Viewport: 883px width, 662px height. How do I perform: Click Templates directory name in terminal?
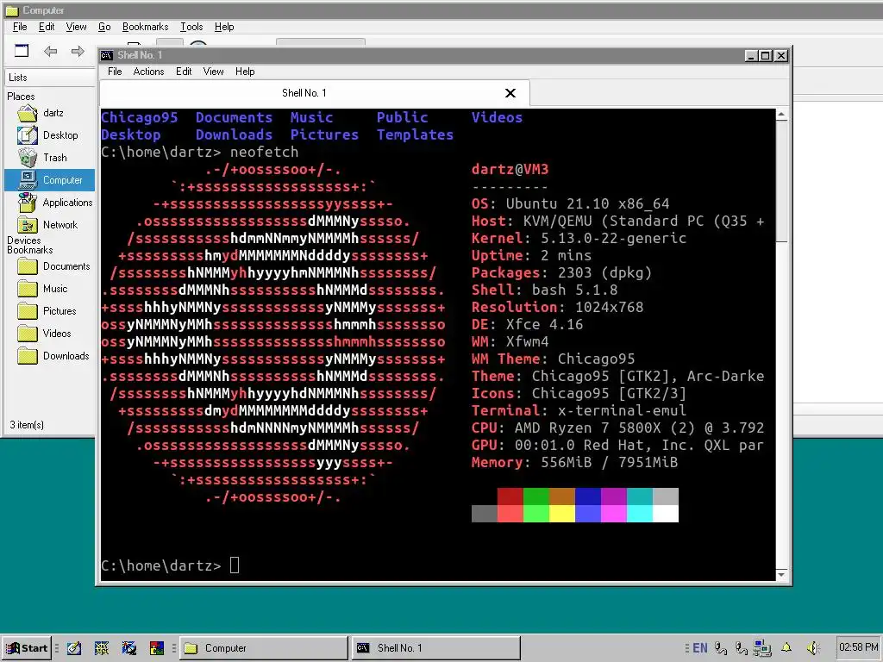(415, 134)
